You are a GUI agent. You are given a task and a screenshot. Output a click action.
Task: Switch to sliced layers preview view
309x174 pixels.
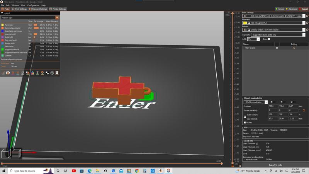click(x=16, y=154)
